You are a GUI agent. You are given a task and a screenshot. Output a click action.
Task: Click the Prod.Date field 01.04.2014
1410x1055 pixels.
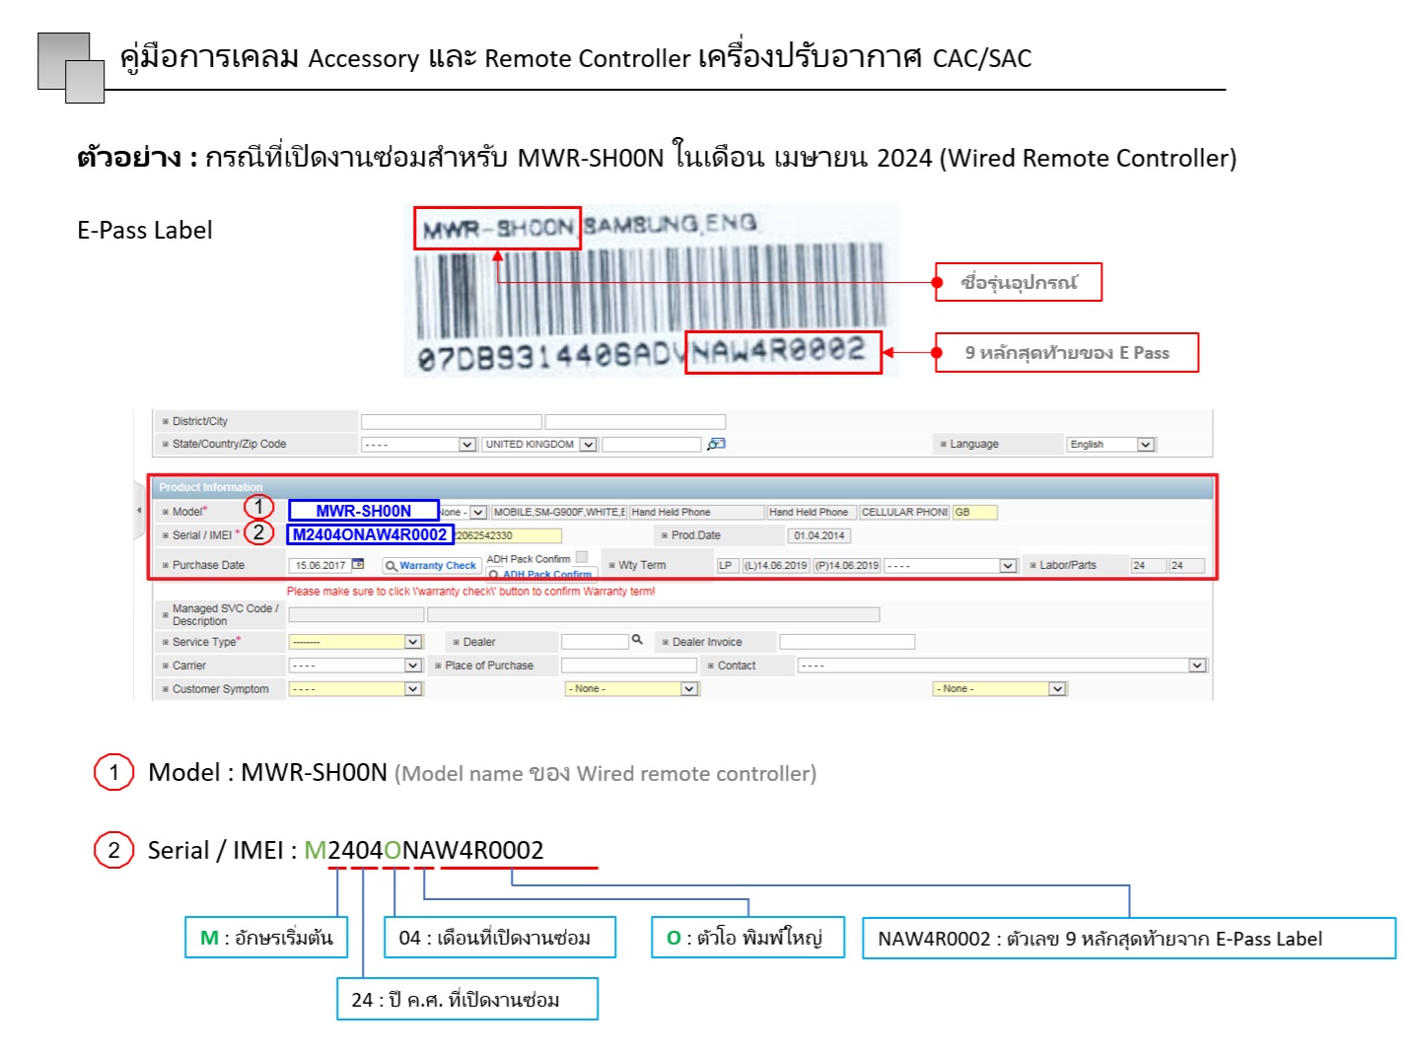tap(818, 535)
